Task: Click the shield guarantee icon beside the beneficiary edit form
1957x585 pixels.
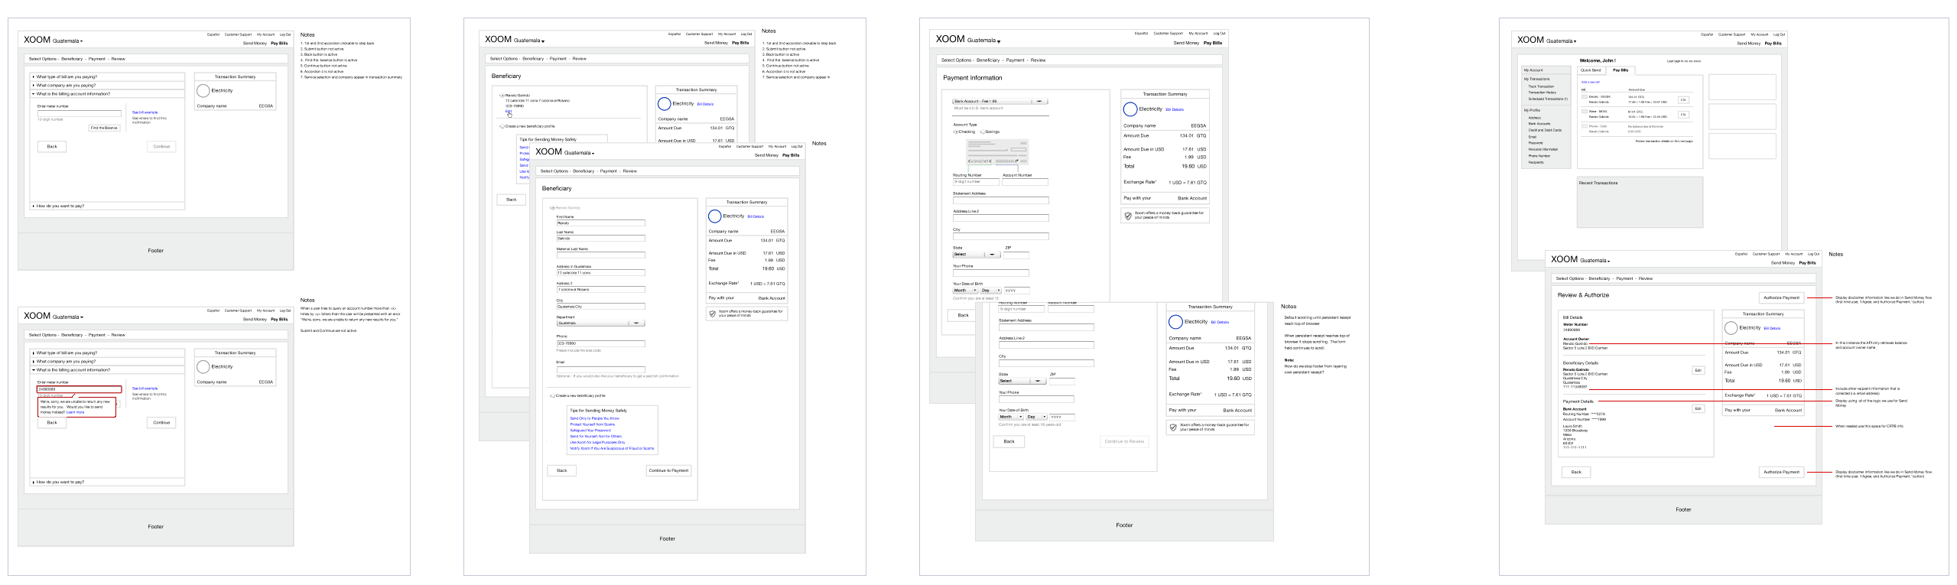Action: [x=713, y=314]
